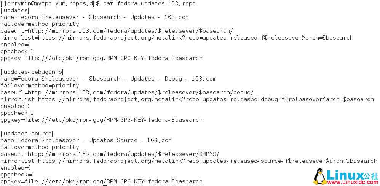This screenshot has height=186, width=380.
Task: Click the mirrorlist URL with released-debug
Action: coord(187,99)
